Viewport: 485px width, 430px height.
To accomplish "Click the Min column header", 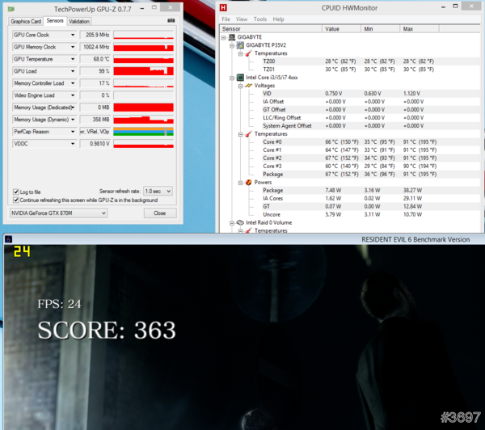I will tap(381, 29).
